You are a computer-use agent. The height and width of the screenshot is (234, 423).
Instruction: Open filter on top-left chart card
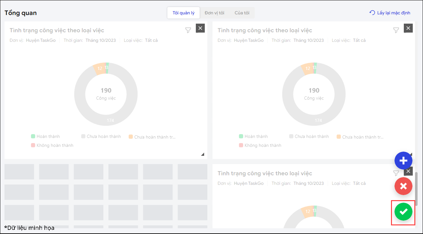tap(188, 30)
